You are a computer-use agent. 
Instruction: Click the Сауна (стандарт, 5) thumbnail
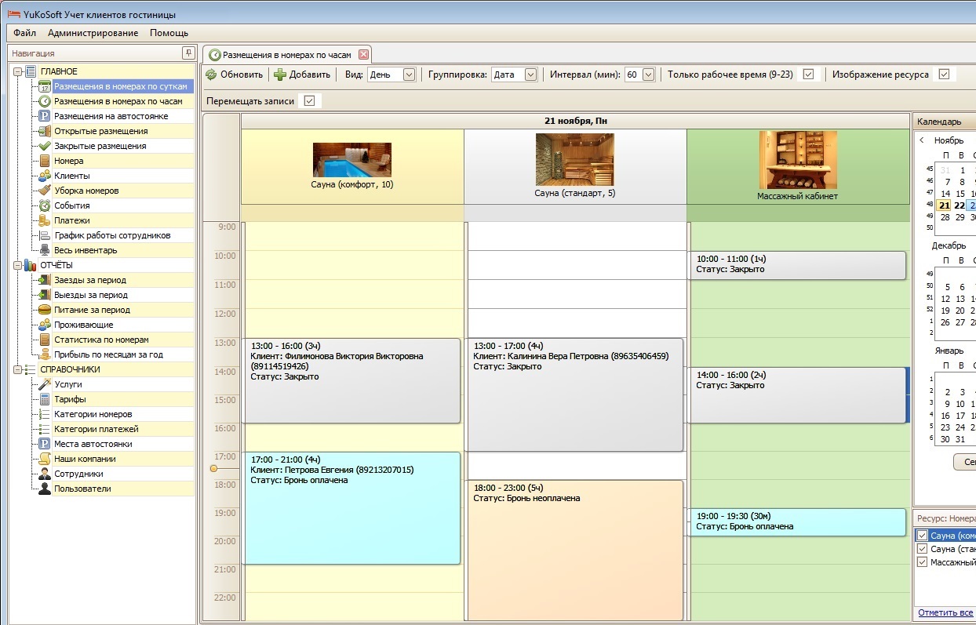pyautogui.click(x=574, y=159)
